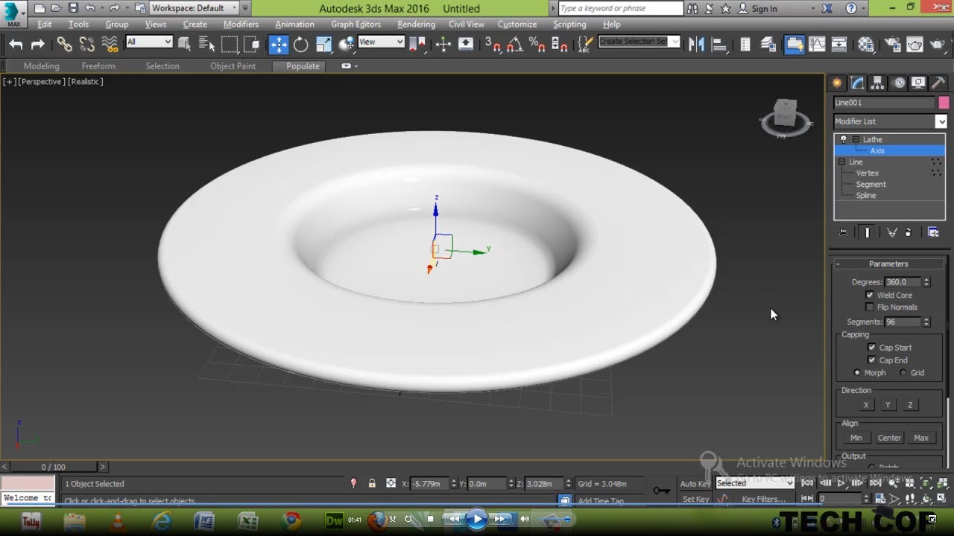Open Select by Name dialog
This screenshot has width=954, height=536.
206,45
